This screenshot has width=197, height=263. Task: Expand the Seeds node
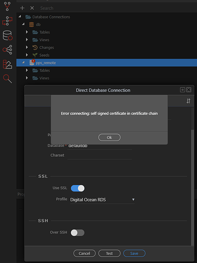27,55
